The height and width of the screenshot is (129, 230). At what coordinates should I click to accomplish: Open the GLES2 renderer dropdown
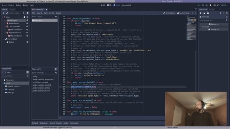click(x=225, y=5)
